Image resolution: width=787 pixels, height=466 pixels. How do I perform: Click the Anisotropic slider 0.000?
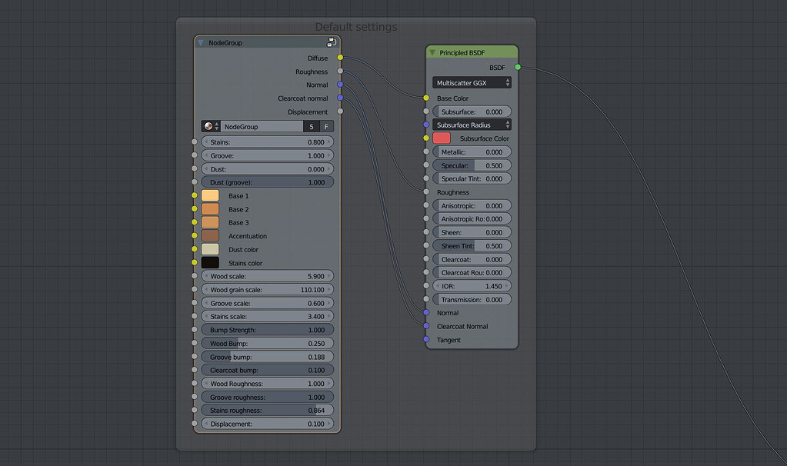point(472,205)
